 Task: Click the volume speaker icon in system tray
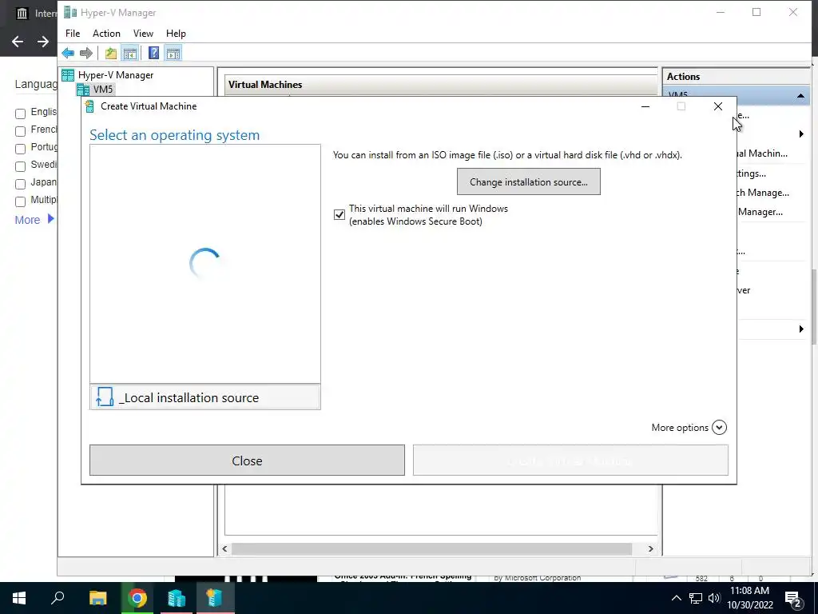tap(713, 598)
